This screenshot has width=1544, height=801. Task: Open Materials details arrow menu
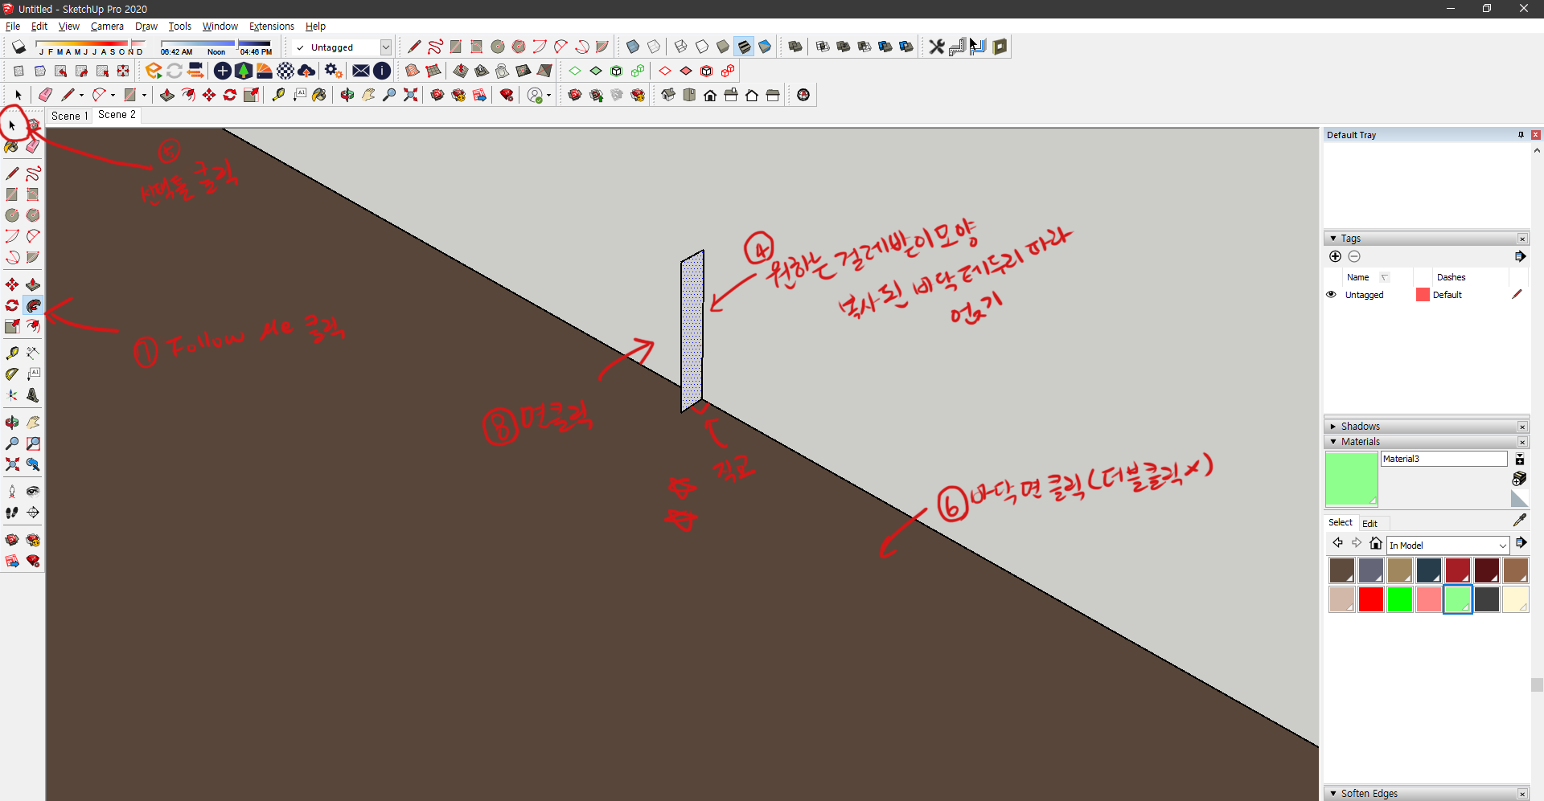[x=1521, y=543]
